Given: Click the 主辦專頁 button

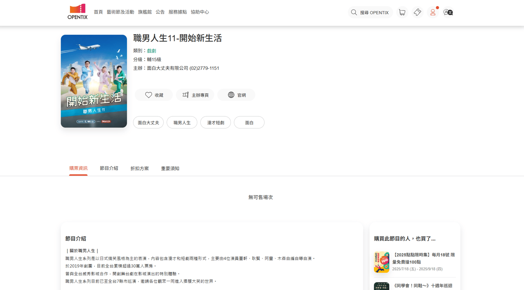Looking at the screenshot, I should click(x=195, y=95).
